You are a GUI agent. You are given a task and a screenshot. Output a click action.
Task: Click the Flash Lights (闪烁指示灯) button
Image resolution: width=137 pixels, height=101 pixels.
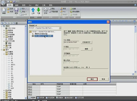point(86,42)
